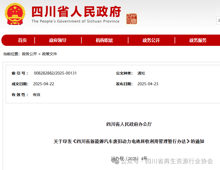Click the 发布日期 value 2025-04-23
The width and height of the screenshot is (220, 170).
click(148, 84)
